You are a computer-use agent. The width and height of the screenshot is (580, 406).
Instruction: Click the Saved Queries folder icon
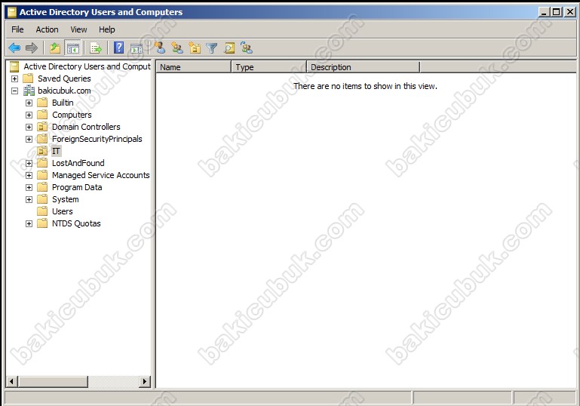28,78
